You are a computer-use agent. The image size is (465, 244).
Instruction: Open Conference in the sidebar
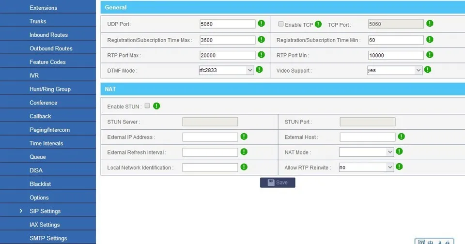43,103
